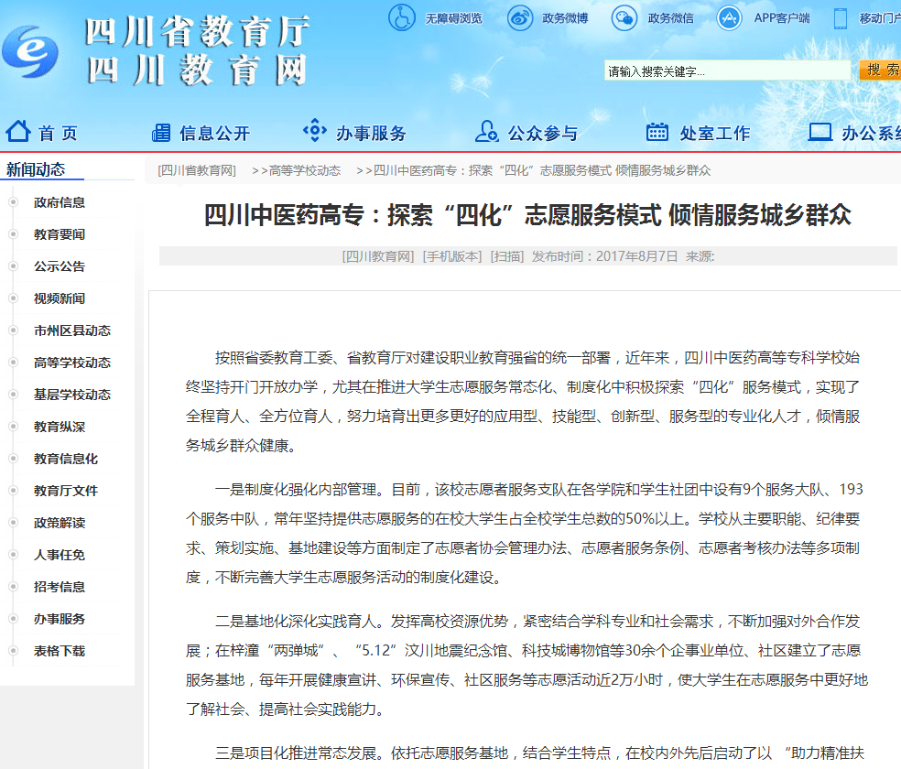Open the 手机版本 mobile version link
Image resolution: width=901 pixels, height=769 pixels.
[x=451, y=256]
